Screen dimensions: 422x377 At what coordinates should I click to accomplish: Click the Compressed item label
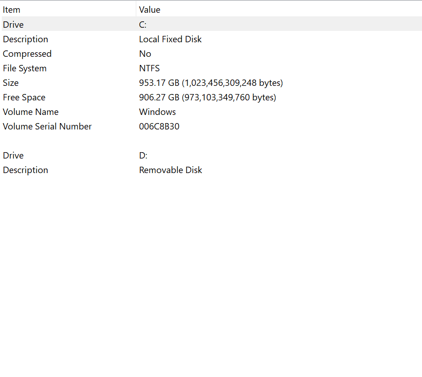(x=27, y=54)
